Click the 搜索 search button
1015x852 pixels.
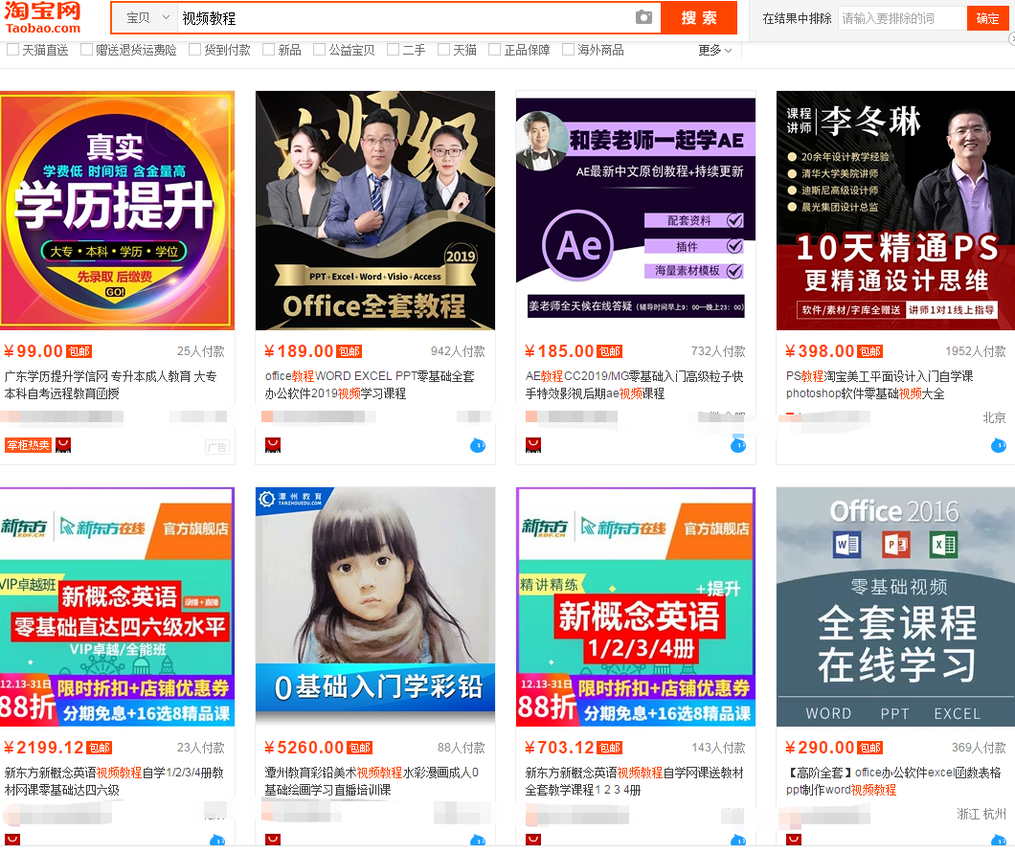tap(699, 17)
